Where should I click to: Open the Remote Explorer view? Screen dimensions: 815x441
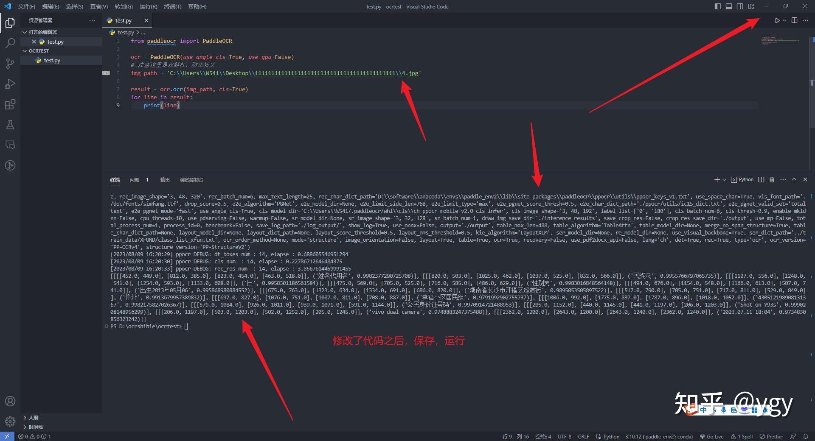[x=10, y=145]
